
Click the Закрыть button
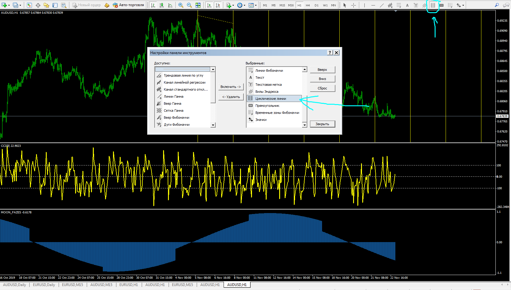pyautogui.click(x=322, y=124)
